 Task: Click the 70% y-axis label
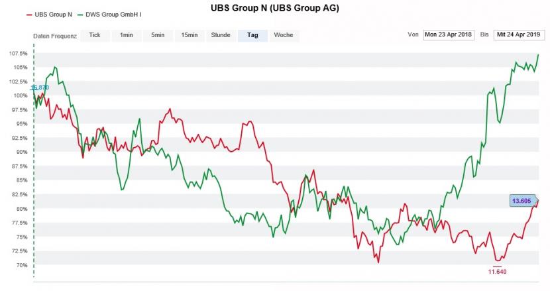(21, 265)
